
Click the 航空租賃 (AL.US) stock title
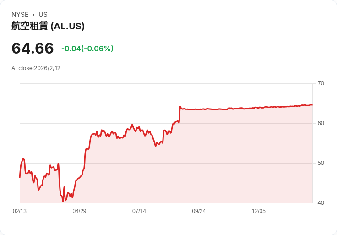[x=48, y=27]
